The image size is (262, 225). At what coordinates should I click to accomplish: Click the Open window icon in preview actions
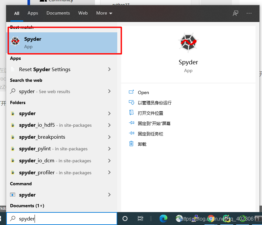[131, 92]
